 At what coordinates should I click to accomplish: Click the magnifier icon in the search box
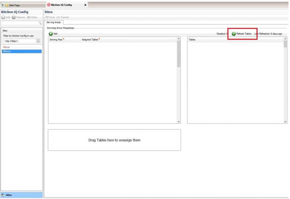coord(40,23)
